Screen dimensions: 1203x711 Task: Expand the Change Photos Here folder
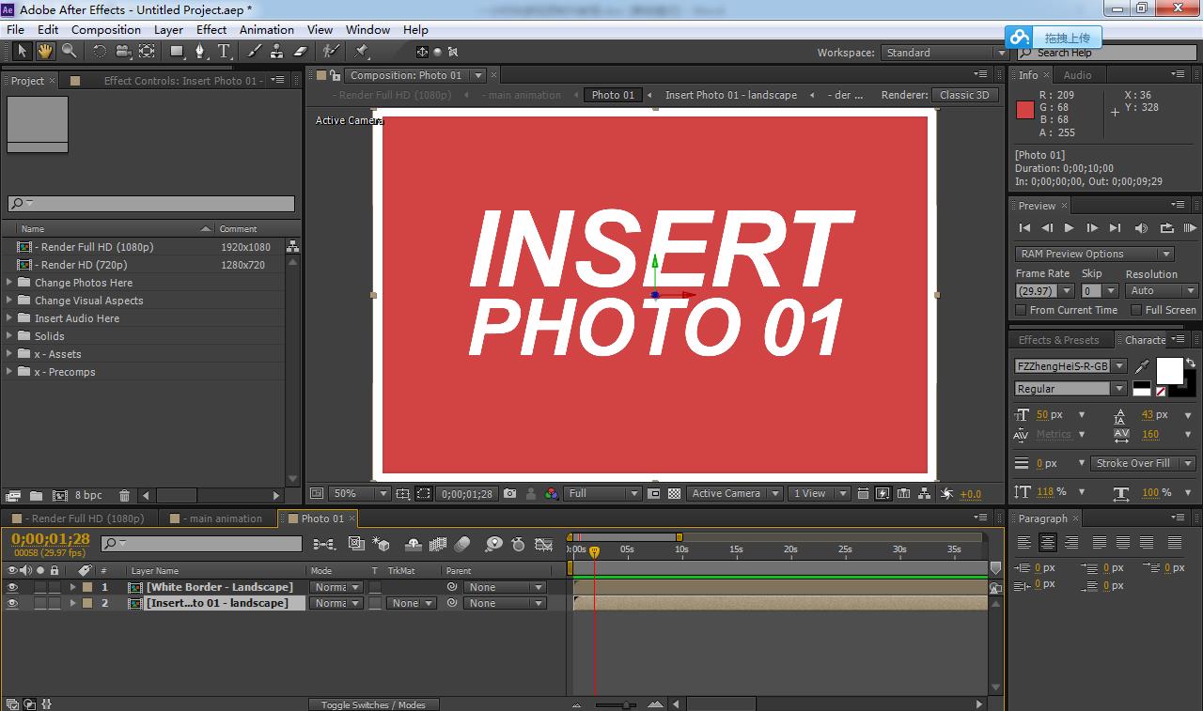click(x=10, y=283)
